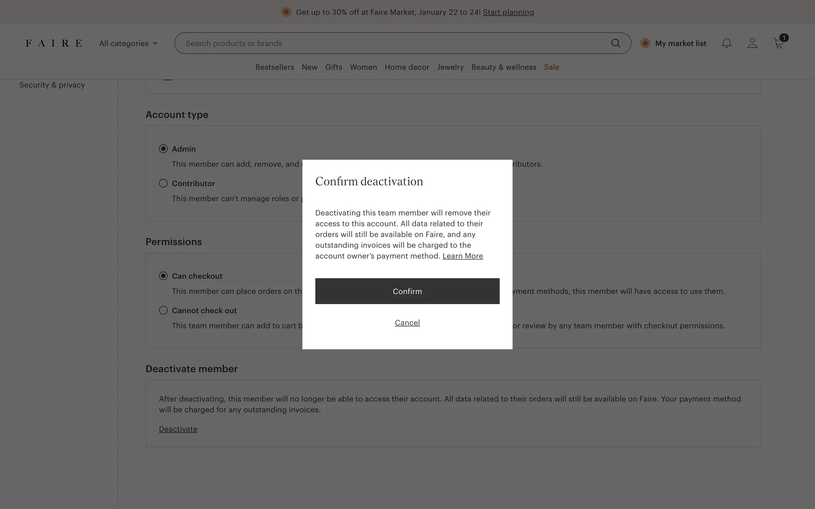Open the Home decor category

(x=407, y=67)
